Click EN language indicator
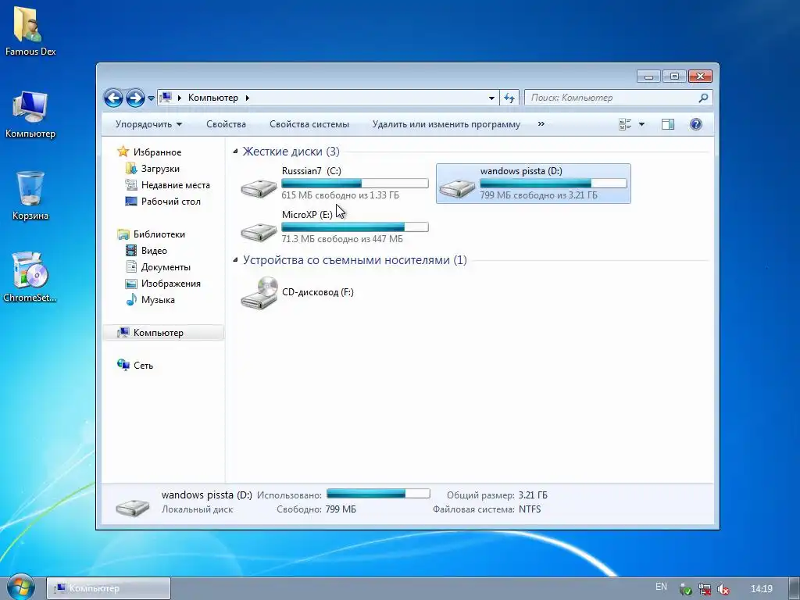The width and height of the screenshot is (800, 600). 661,587
